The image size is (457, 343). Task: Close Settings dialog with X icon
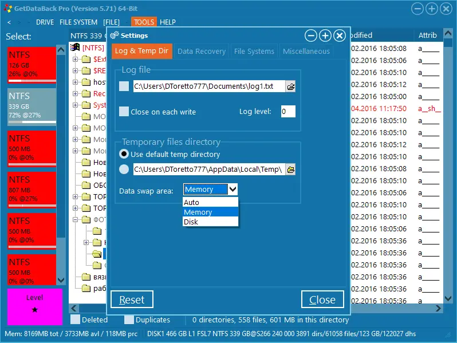pyautogui.click(x=340, y=36)
